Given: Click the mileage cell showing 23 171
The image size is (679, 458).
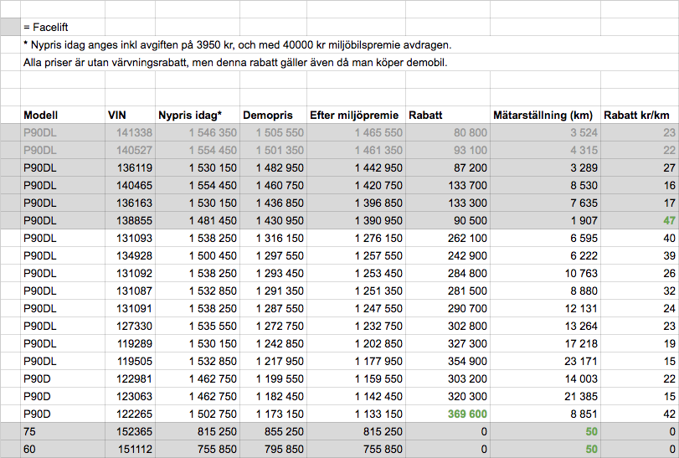Looking at the screenshot, I should [545, 362].
